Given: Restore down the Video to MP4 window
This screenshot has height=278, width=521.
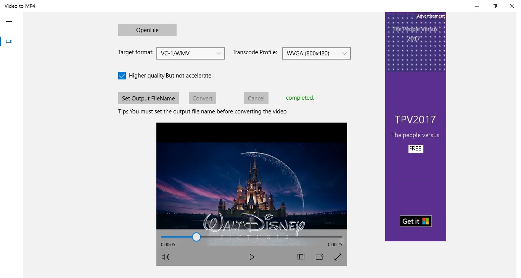Looking at the screenshot, I should 495,6.
